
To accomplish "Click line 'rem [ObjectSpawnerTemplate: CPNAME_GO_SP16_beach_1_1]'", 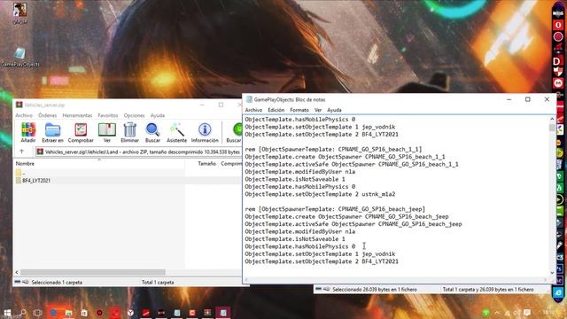I will point(333,150).
